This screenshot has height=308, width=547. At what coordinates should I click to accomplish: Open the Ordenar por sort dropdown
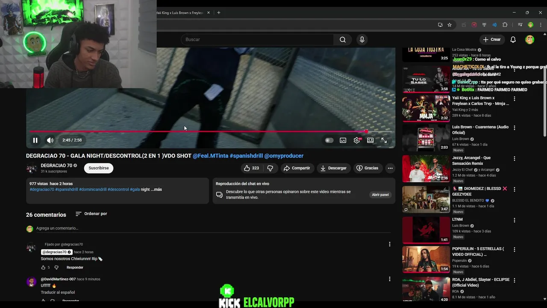click(x=91, y=214)
